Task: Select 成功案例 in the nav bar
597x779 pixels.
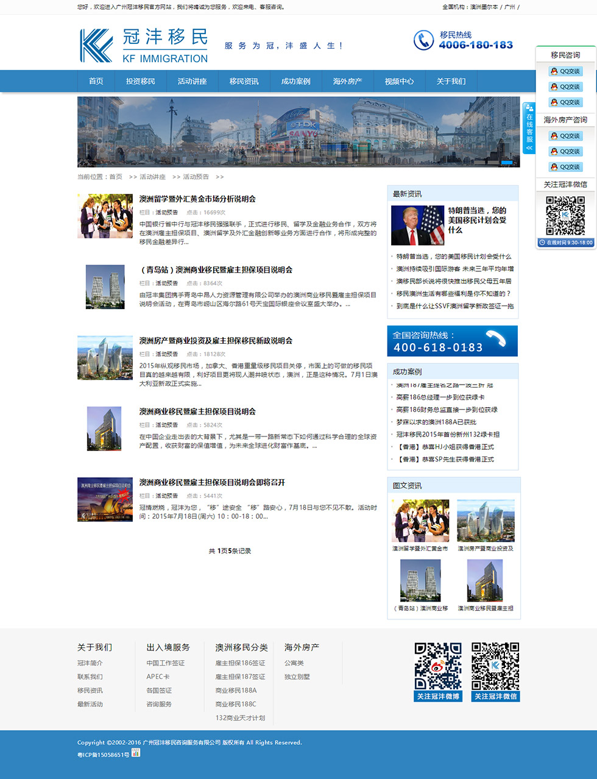Action: click(296, 81)
